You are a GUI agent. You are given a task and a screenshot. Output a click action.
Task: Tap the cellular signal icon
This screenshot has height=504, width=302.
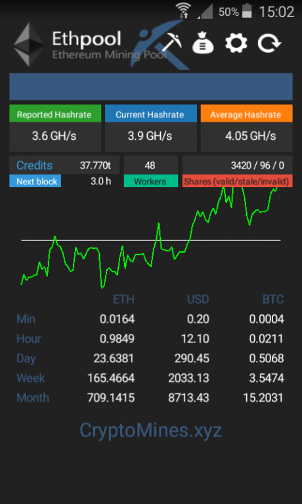click(x=205, y=12)
